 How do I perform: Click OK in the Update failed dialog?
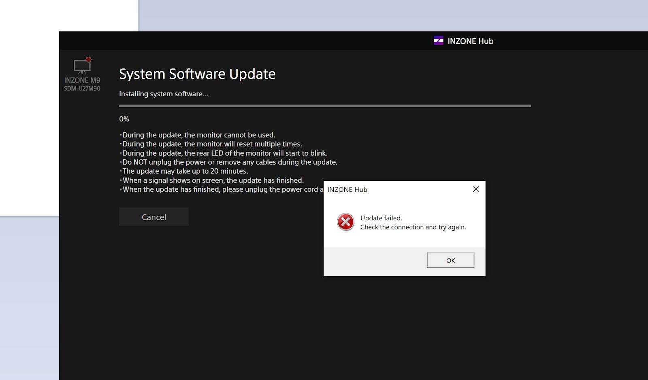coord(450,260)
